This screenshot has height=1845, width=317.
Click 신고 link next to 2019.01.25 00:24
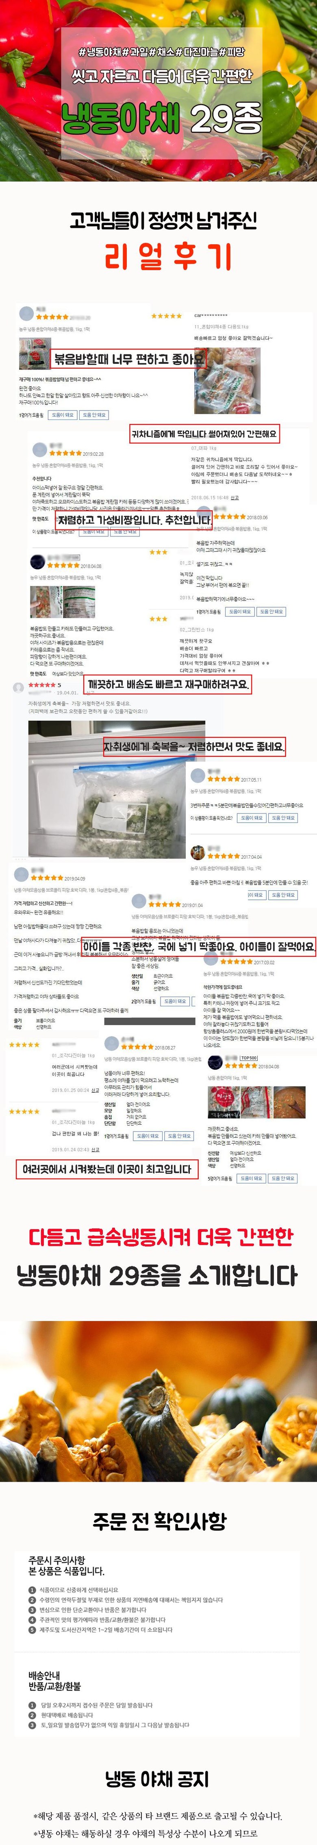click(95, 1090)
